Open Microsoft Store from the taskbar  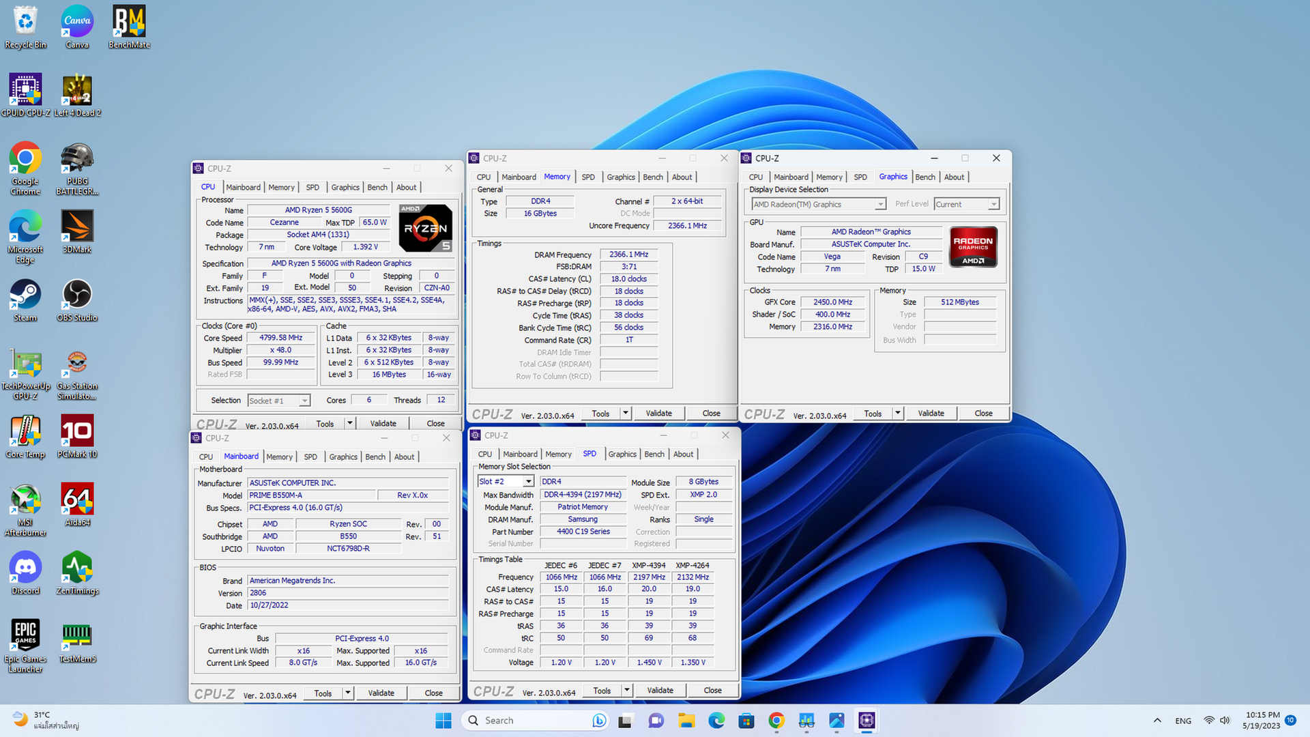(x=746, y=721)
